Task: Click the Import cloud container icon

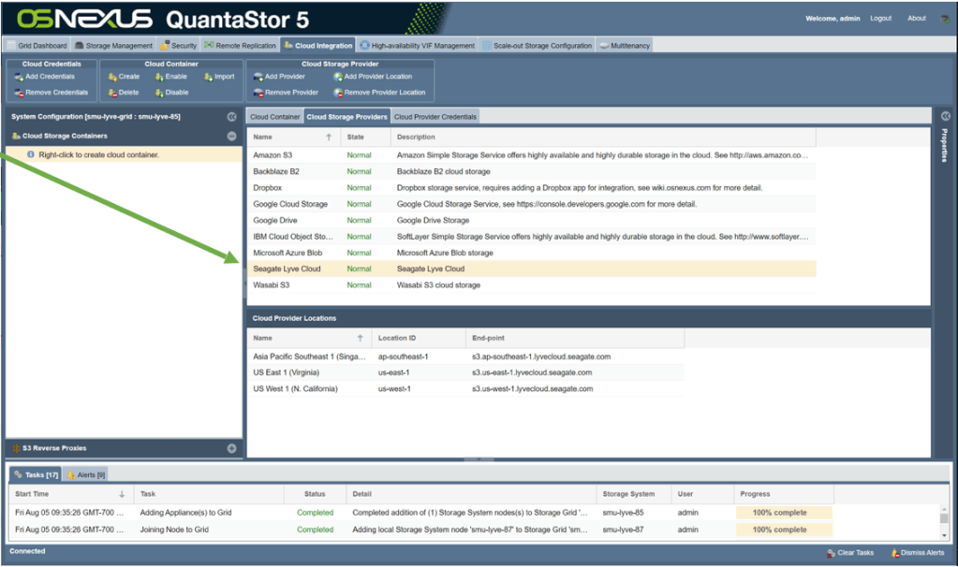Action: pyautogui.click(x=207, y=77)
